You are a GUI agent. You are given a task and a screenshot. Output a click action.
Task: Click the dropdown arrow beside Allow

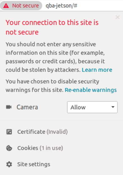pyautogui.click(x=113, y=107)
